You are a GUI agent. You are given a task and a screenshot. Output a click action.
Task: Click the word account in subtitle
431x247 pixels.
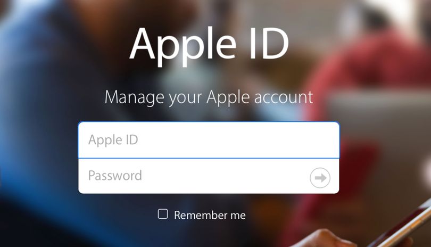[x=284, y=97]
